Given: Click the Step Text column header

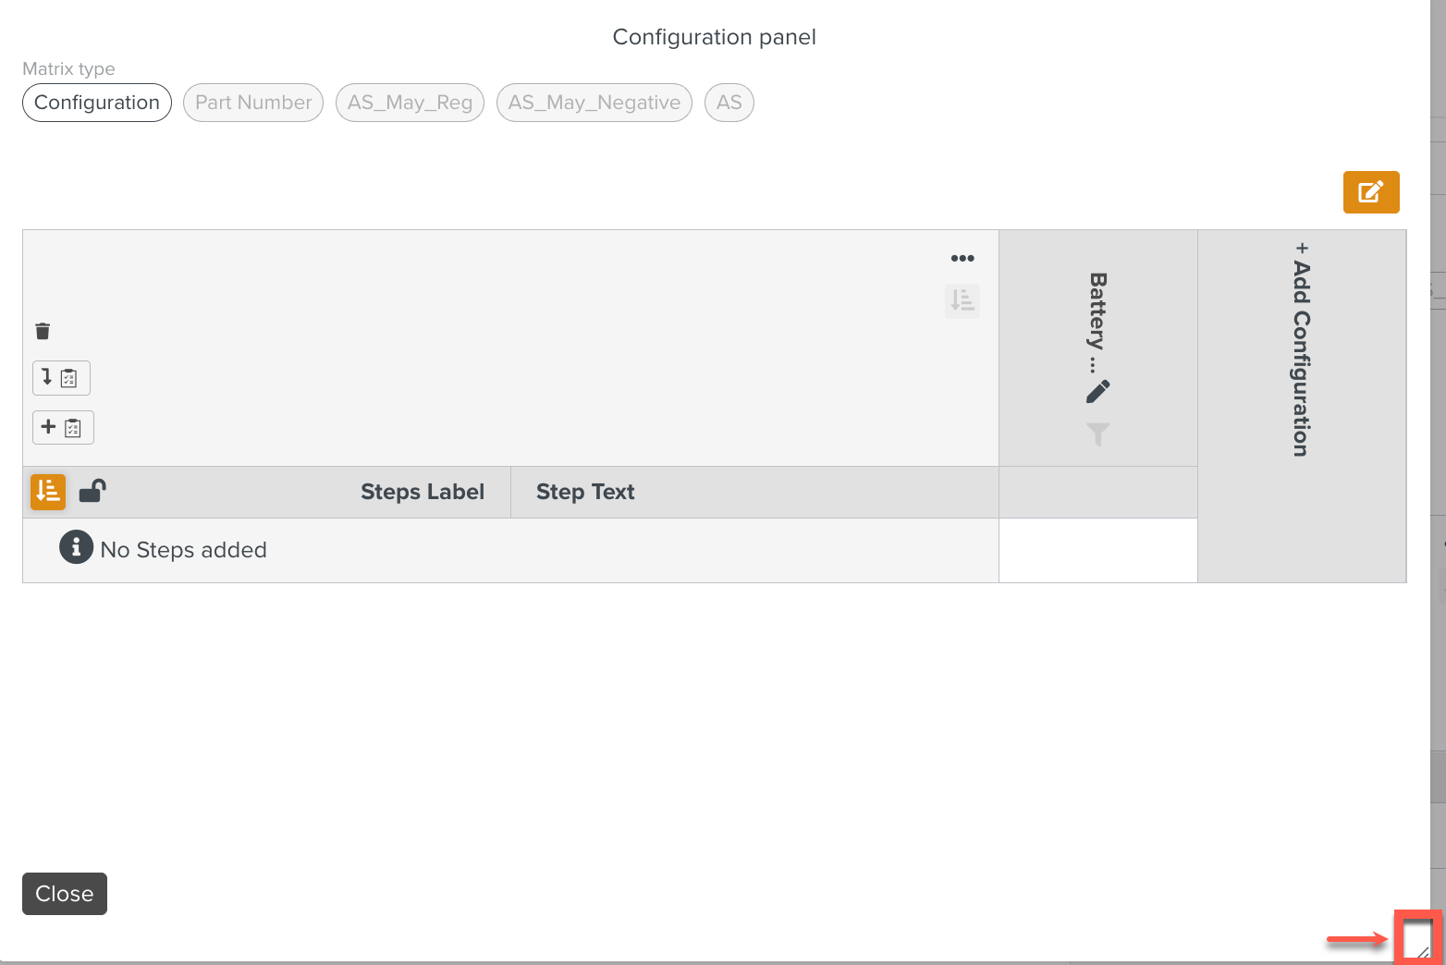Looking at the screenshot, I should [585, 492].
